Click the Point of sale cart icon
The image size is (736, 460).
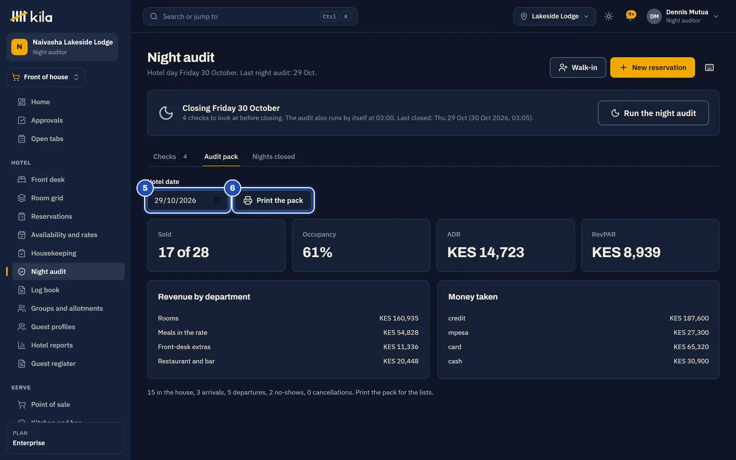pyautogui.click(x=21, y=405)
